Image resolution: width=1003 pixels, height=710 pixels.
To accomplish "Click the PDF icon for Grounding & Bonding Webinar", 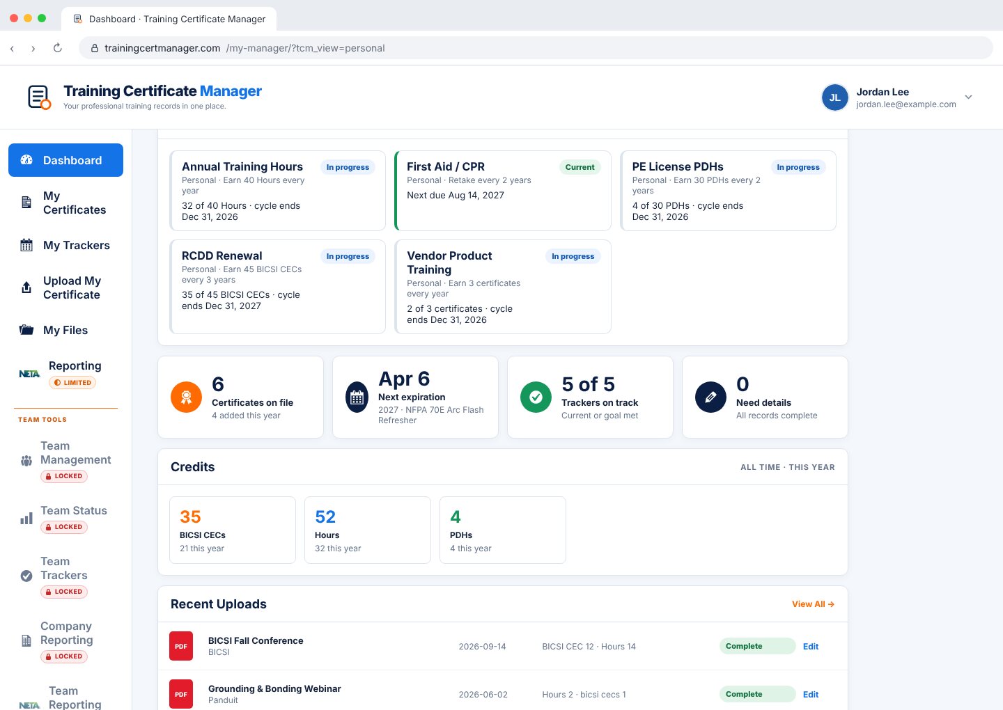I will (x=181, y=694).
